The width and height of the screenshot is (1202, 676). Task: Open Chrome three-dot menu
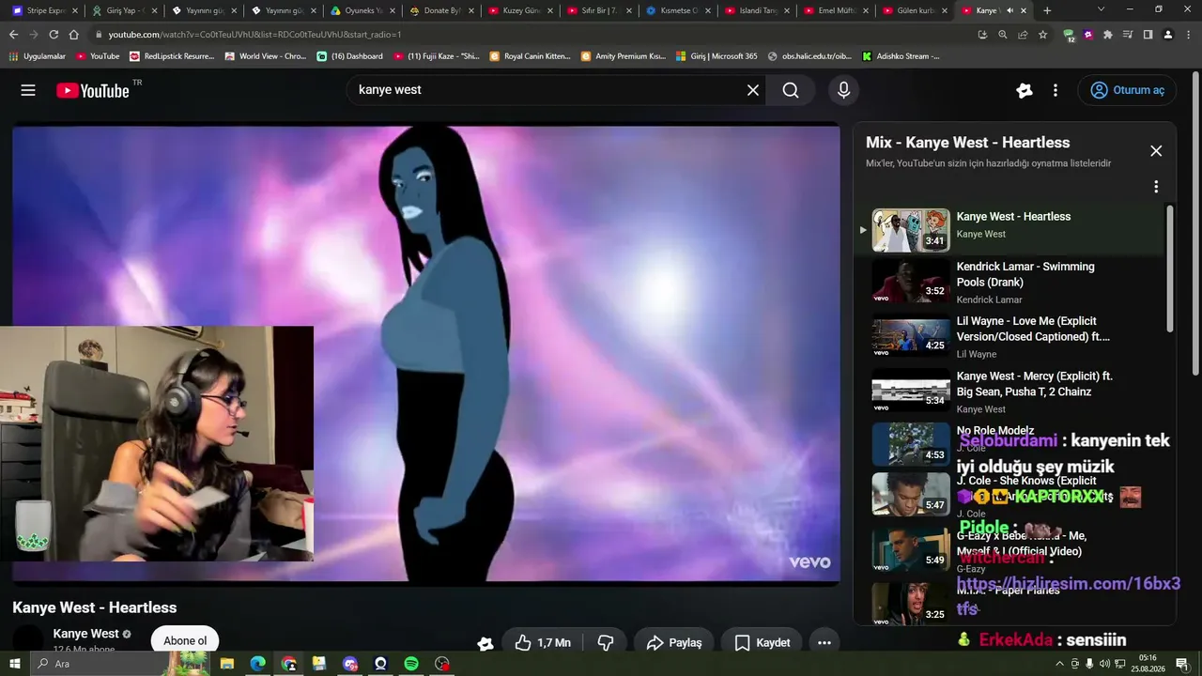click(x=1187, y=35)
